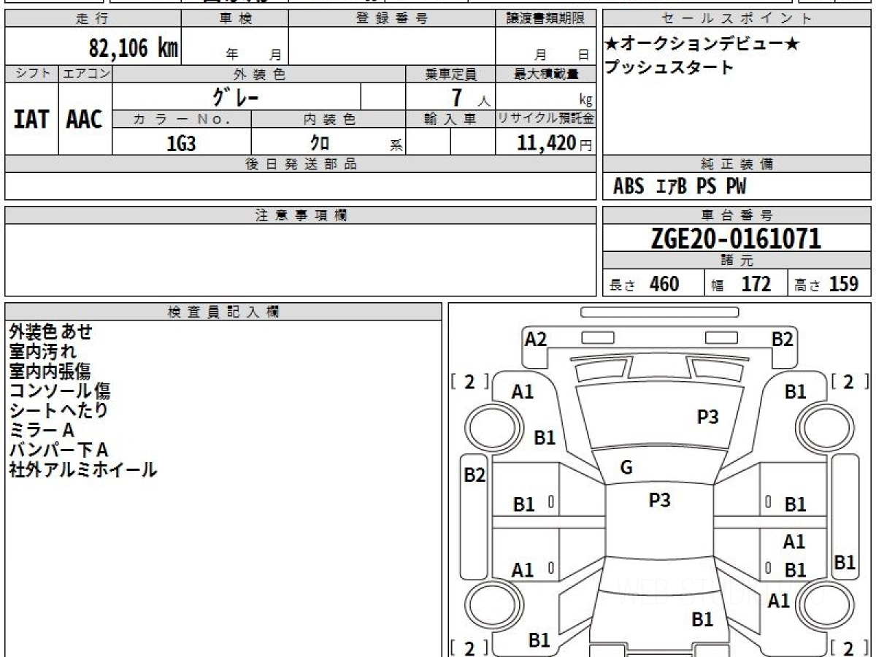Select the 純正装備 header
The height and width of the screenshot is (657, 876).
coord(737,164)
